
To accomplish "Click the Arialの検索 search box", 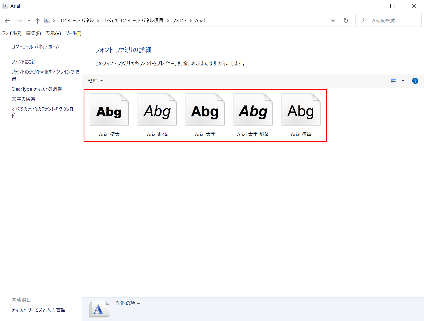I will coord(388,21).
